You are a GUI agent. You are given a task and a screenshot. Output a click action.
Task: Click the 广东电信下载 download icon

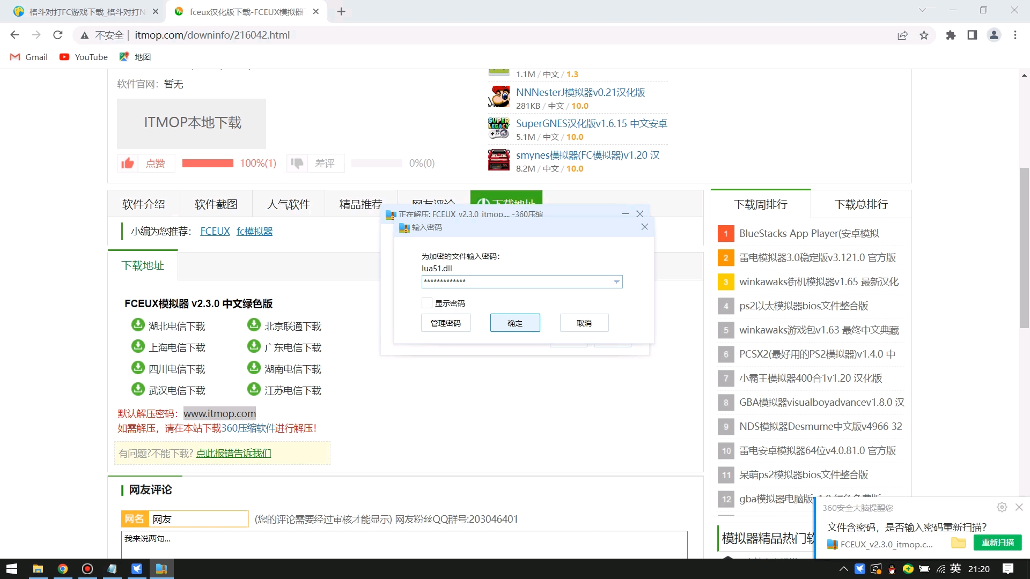tap(254, 346)
